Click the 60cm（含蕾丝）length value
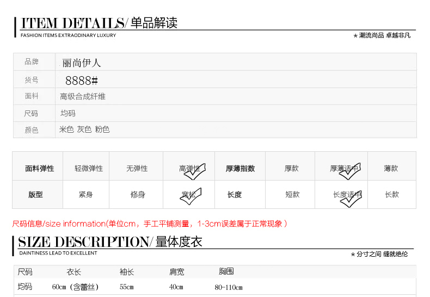Screen dimensions: 430x297 click(75, 287)
